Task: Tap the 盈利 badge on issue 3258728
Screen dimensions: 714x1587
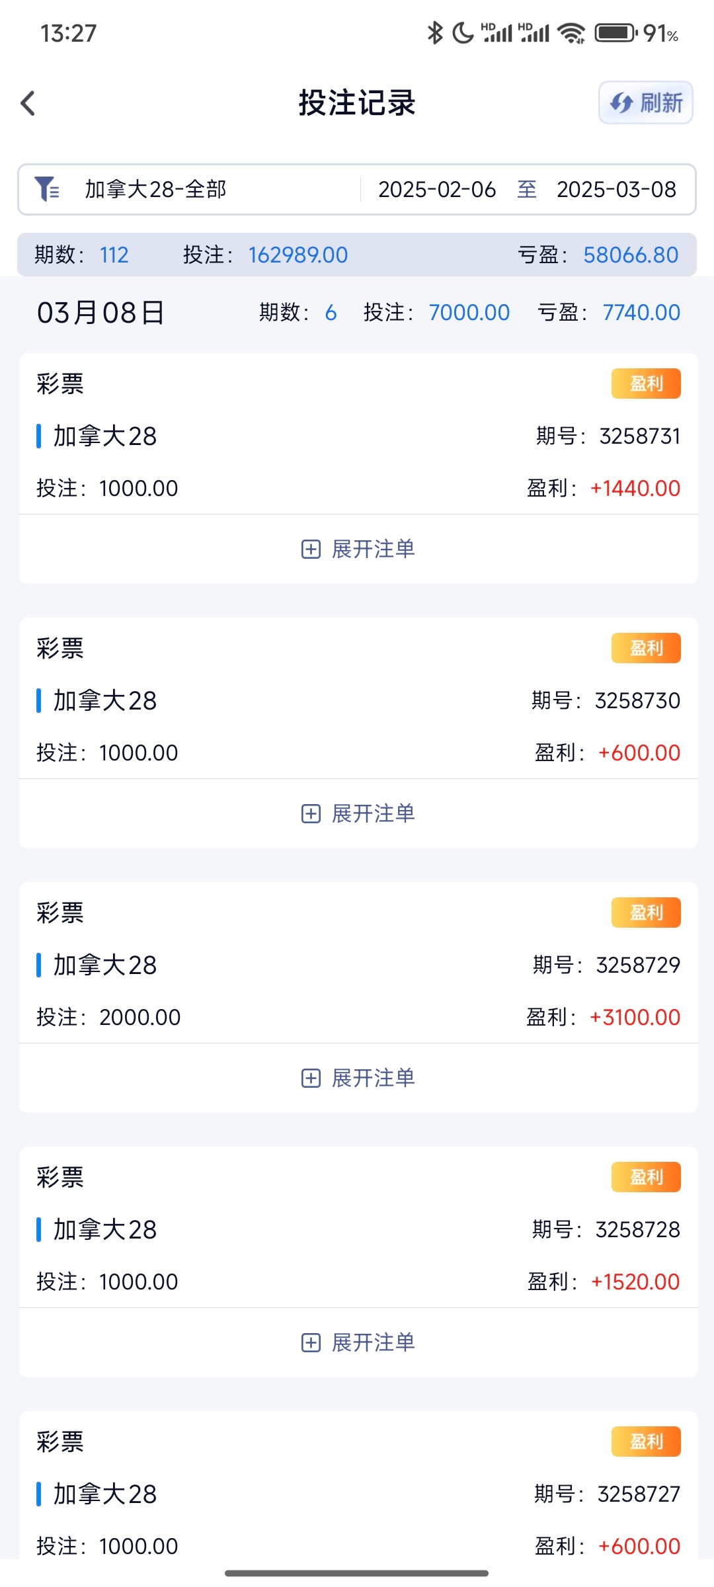Action: [x=646, y=1177]
